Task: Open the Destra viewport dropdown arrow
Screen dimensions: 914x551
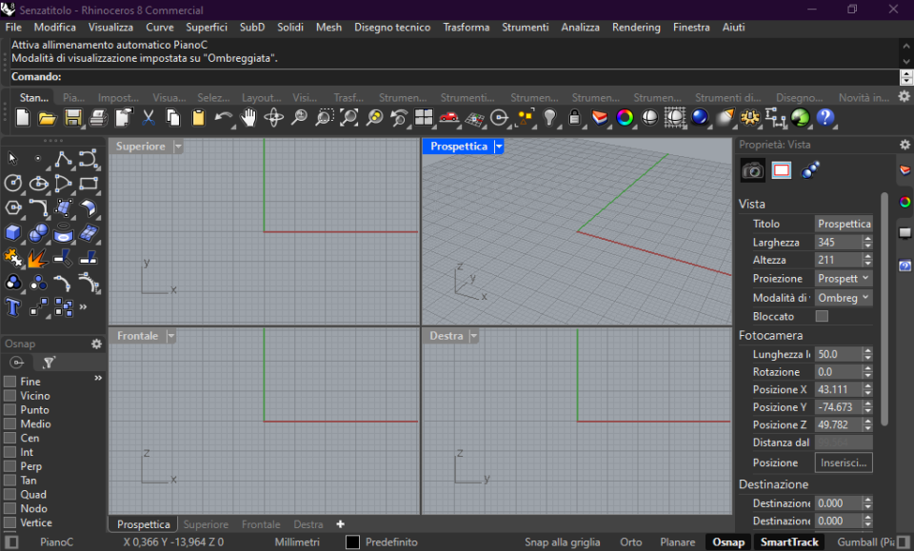Action: pyautogui.click(x=474, y=336)
